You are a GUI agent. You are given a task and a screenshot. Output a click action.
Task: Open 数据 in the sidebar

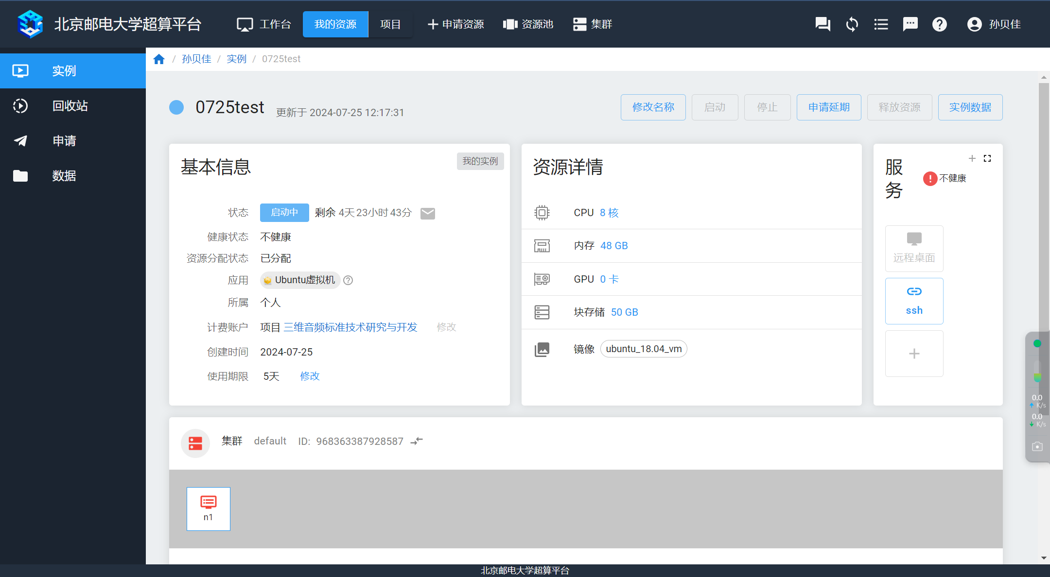tap(73, 176)
